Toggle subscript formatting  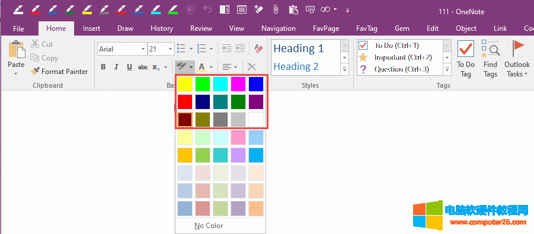(156, 67)
